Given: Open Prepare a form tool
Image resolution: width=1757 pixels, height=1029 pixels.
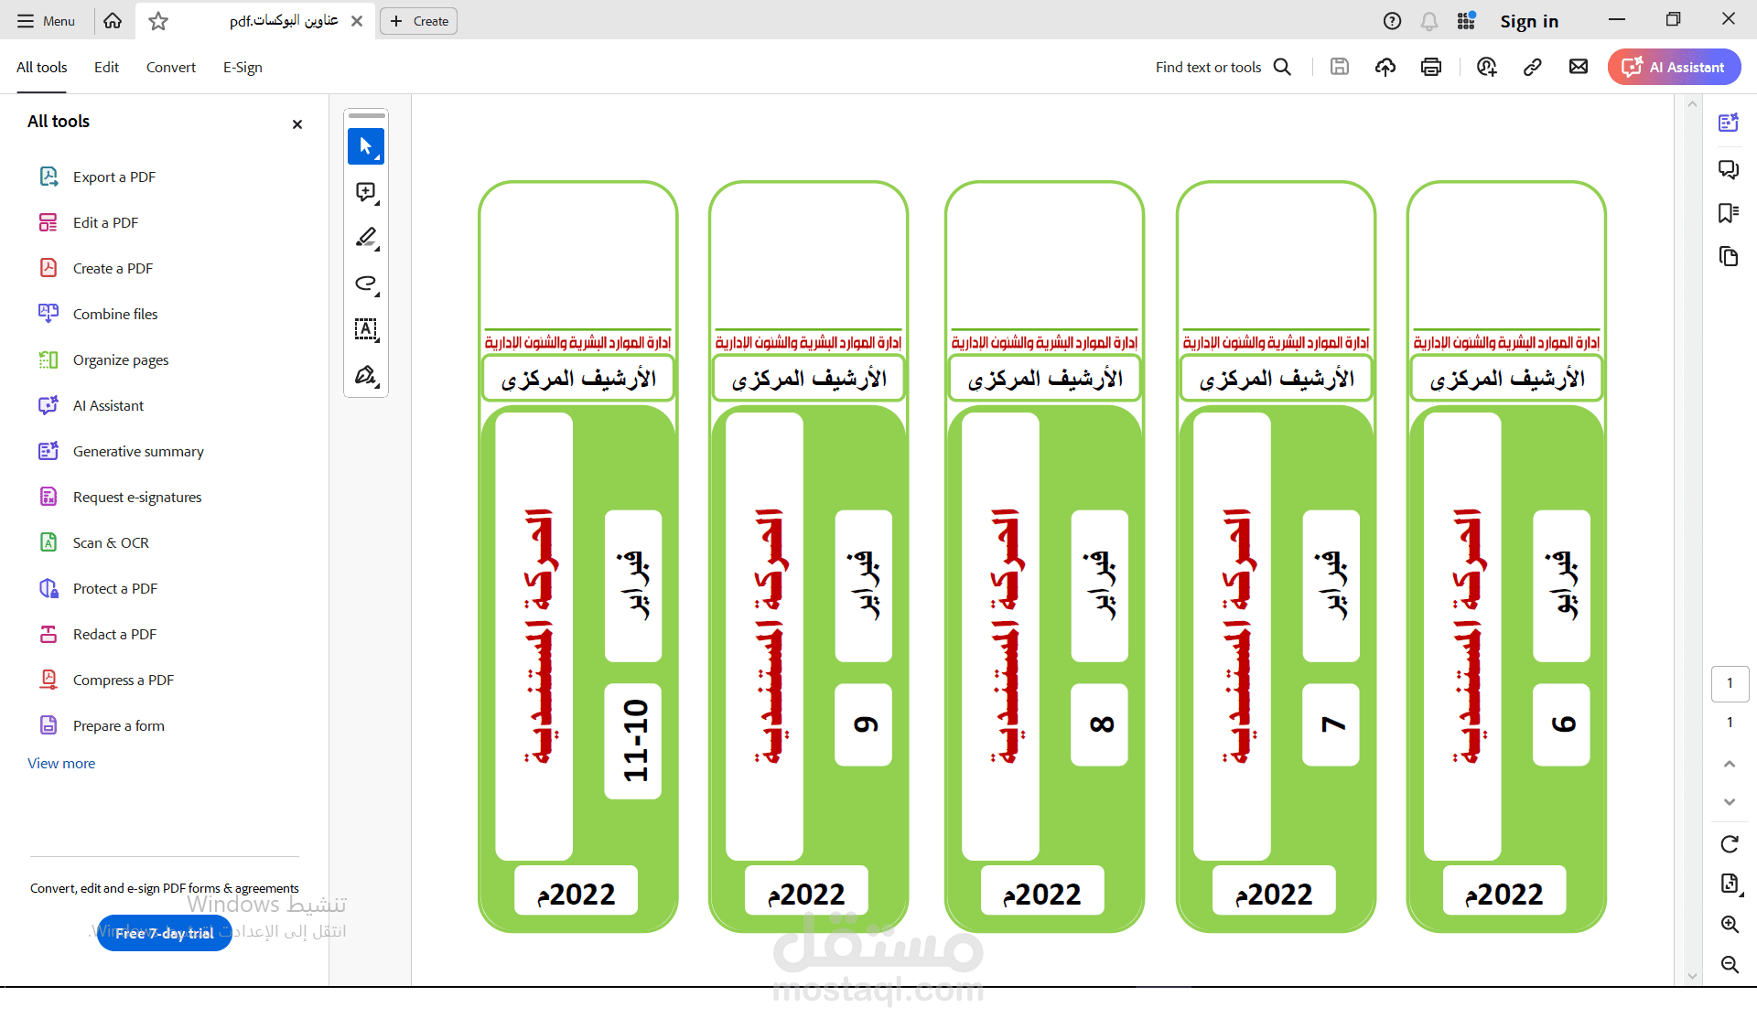Looking at the screenshot, I should [x=102, y=725].
